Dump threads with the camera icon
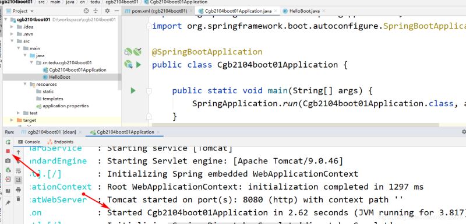Screen dimensions: 466x224 click(8, 160)
